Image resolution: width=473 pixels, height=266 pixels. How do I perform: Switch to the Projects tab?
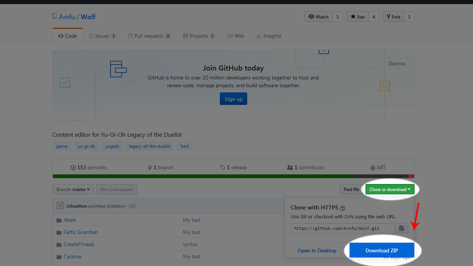coord(199,36)
